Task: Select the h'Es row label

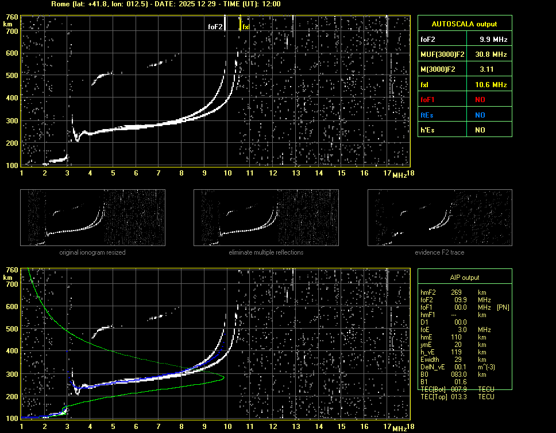Action: pos(428,130)
